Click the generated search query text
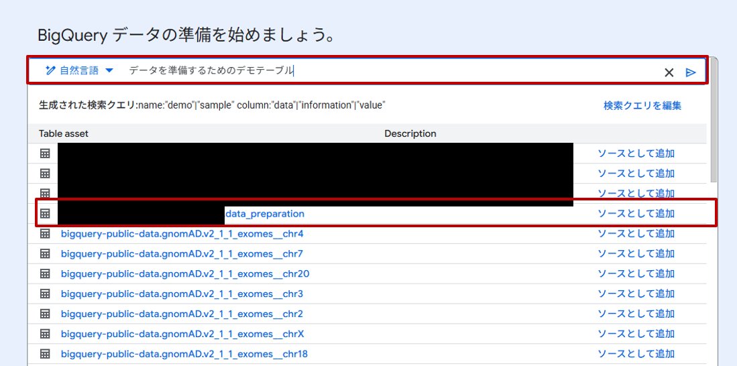Image resolution: width=737 pixels, height=366 pixels. (x=212, y=106)
